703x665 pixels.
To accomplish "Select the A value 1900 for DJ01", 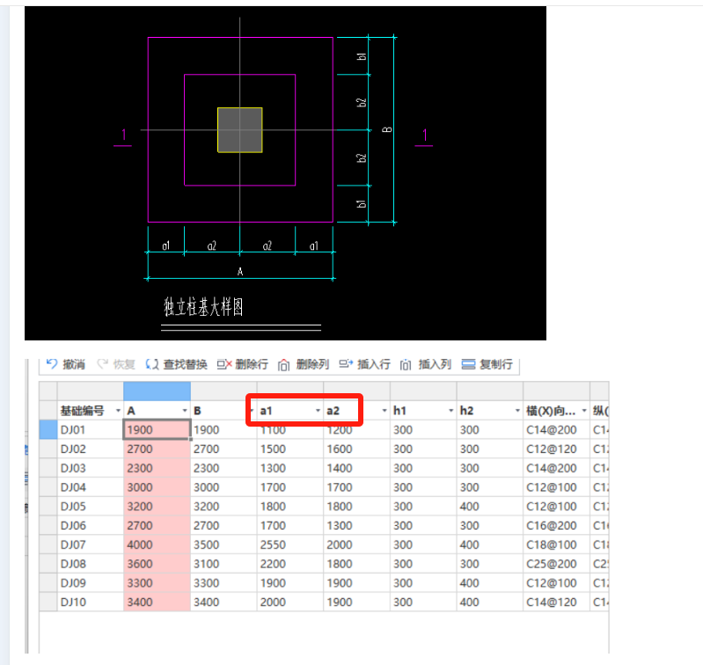I will [x=157, y=430].
